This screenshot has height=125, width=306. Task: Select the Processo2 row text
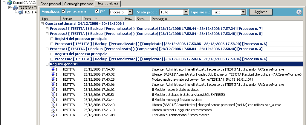click(x=161, y=59)
